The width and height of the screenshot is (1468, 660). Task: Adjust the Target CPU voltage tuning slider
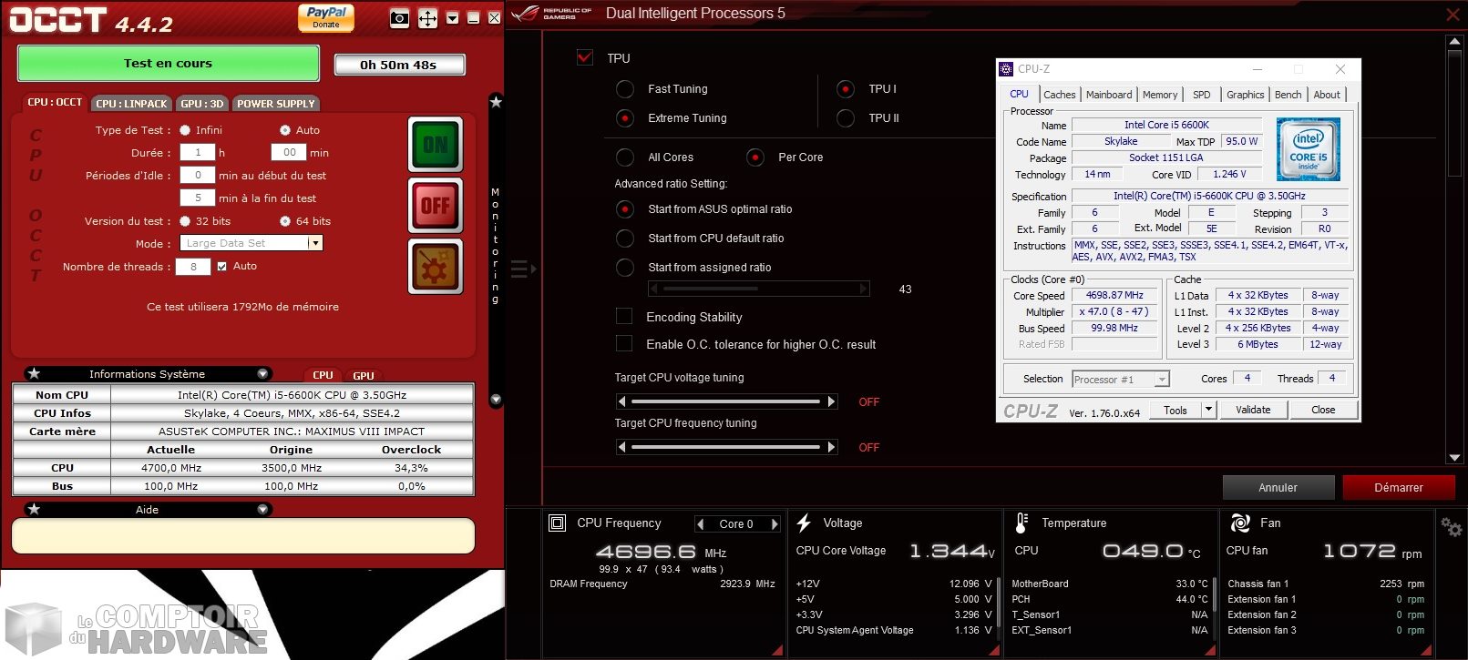coord(726,401)
